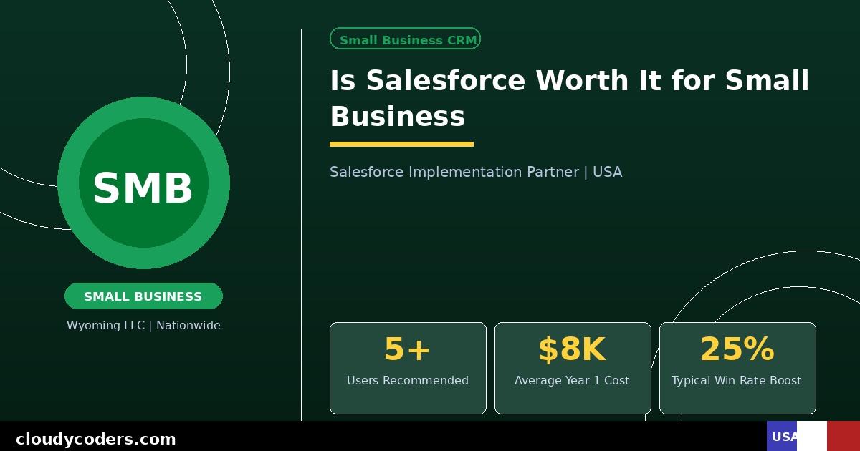Select the Salesforce Implementation Partner menu entry
Screen dimensions: 860x451
click(476, 172)
